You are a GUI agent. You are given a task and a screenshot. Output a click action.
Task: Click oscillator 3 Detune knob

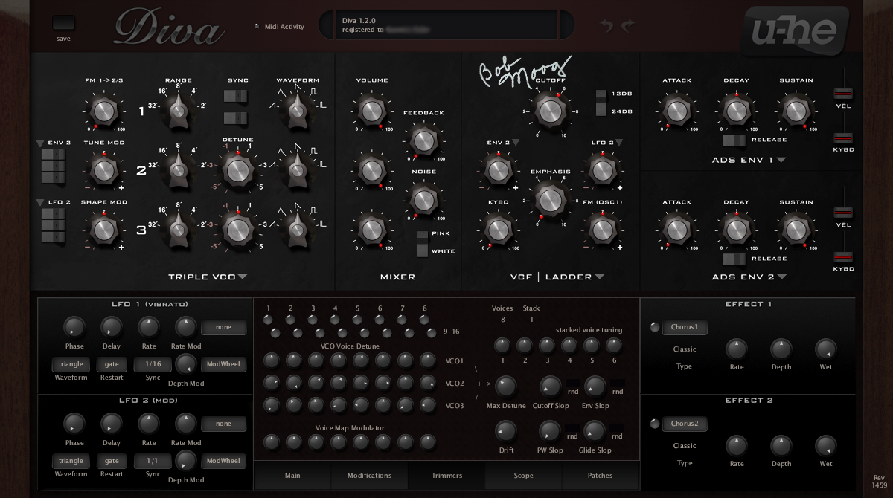click(237, 230)
